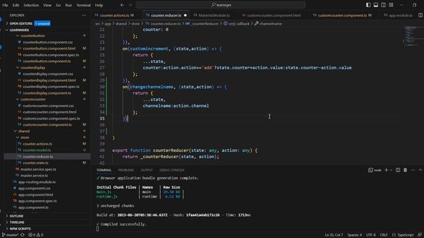Maximize panel with the up chevron
Screen dimensions: 424x238
point(420,170)
